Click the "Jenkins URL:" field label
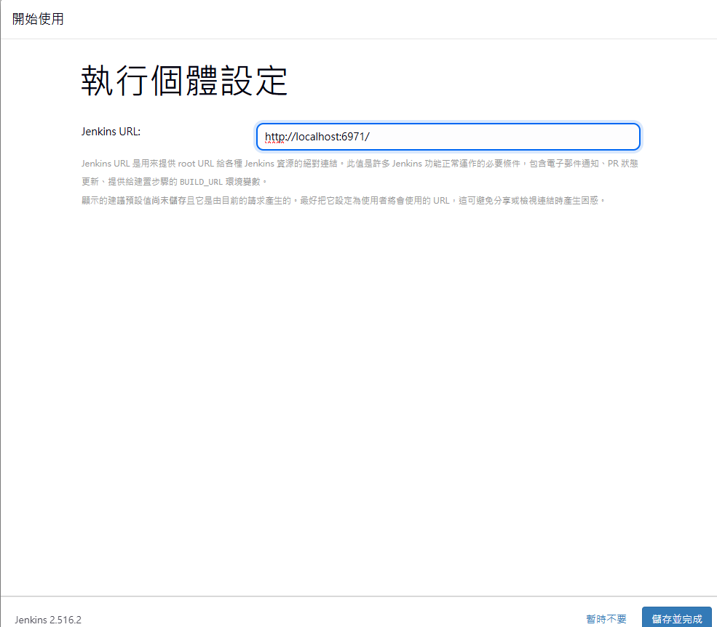The height and width of the screenshot is (627, 717). pyautogui.click(x=111, y=132)
